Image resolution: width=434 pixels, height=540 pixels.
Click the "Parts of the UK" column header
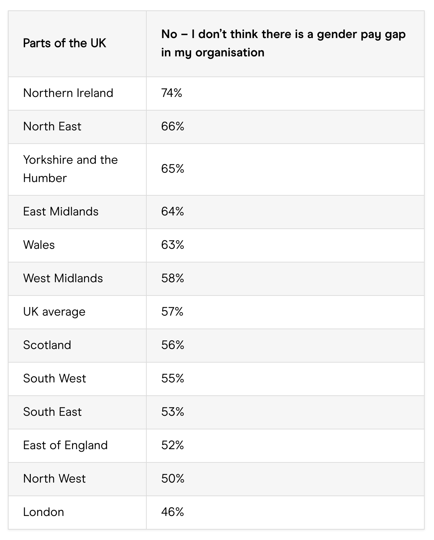[x=65, y=43]
